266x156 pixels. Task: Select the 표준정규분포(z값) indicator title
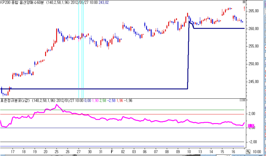(x=15, y=101)
